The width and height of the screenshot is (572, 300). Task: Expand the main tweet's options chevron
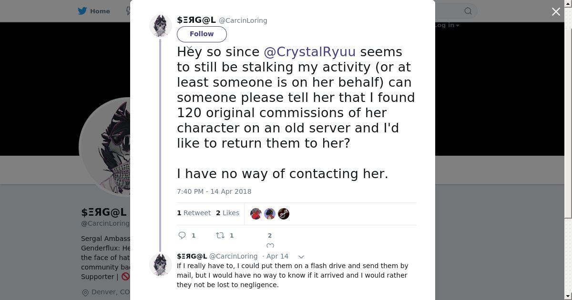(x=189, y=48)
